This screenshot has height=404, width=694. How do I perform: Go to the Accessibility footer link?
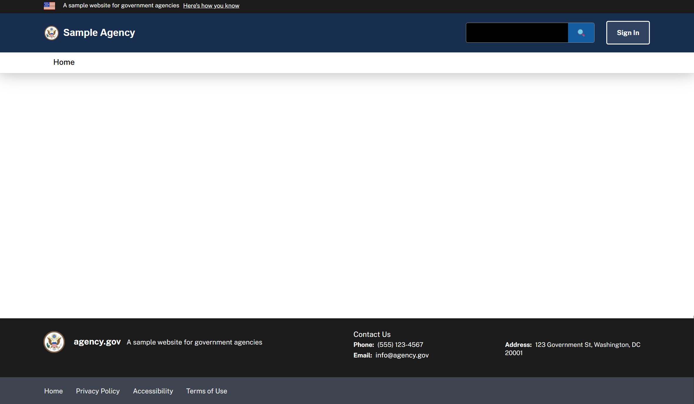pos(153,391)
